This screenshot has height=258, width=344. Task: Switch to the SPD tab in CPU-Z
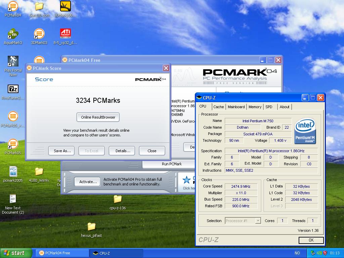[x=269, y=107]
